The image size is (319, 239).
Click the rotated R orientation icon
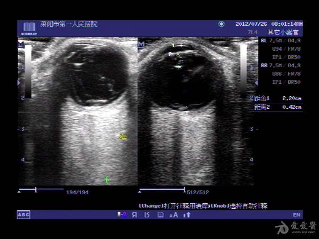(x=147, y=215)
